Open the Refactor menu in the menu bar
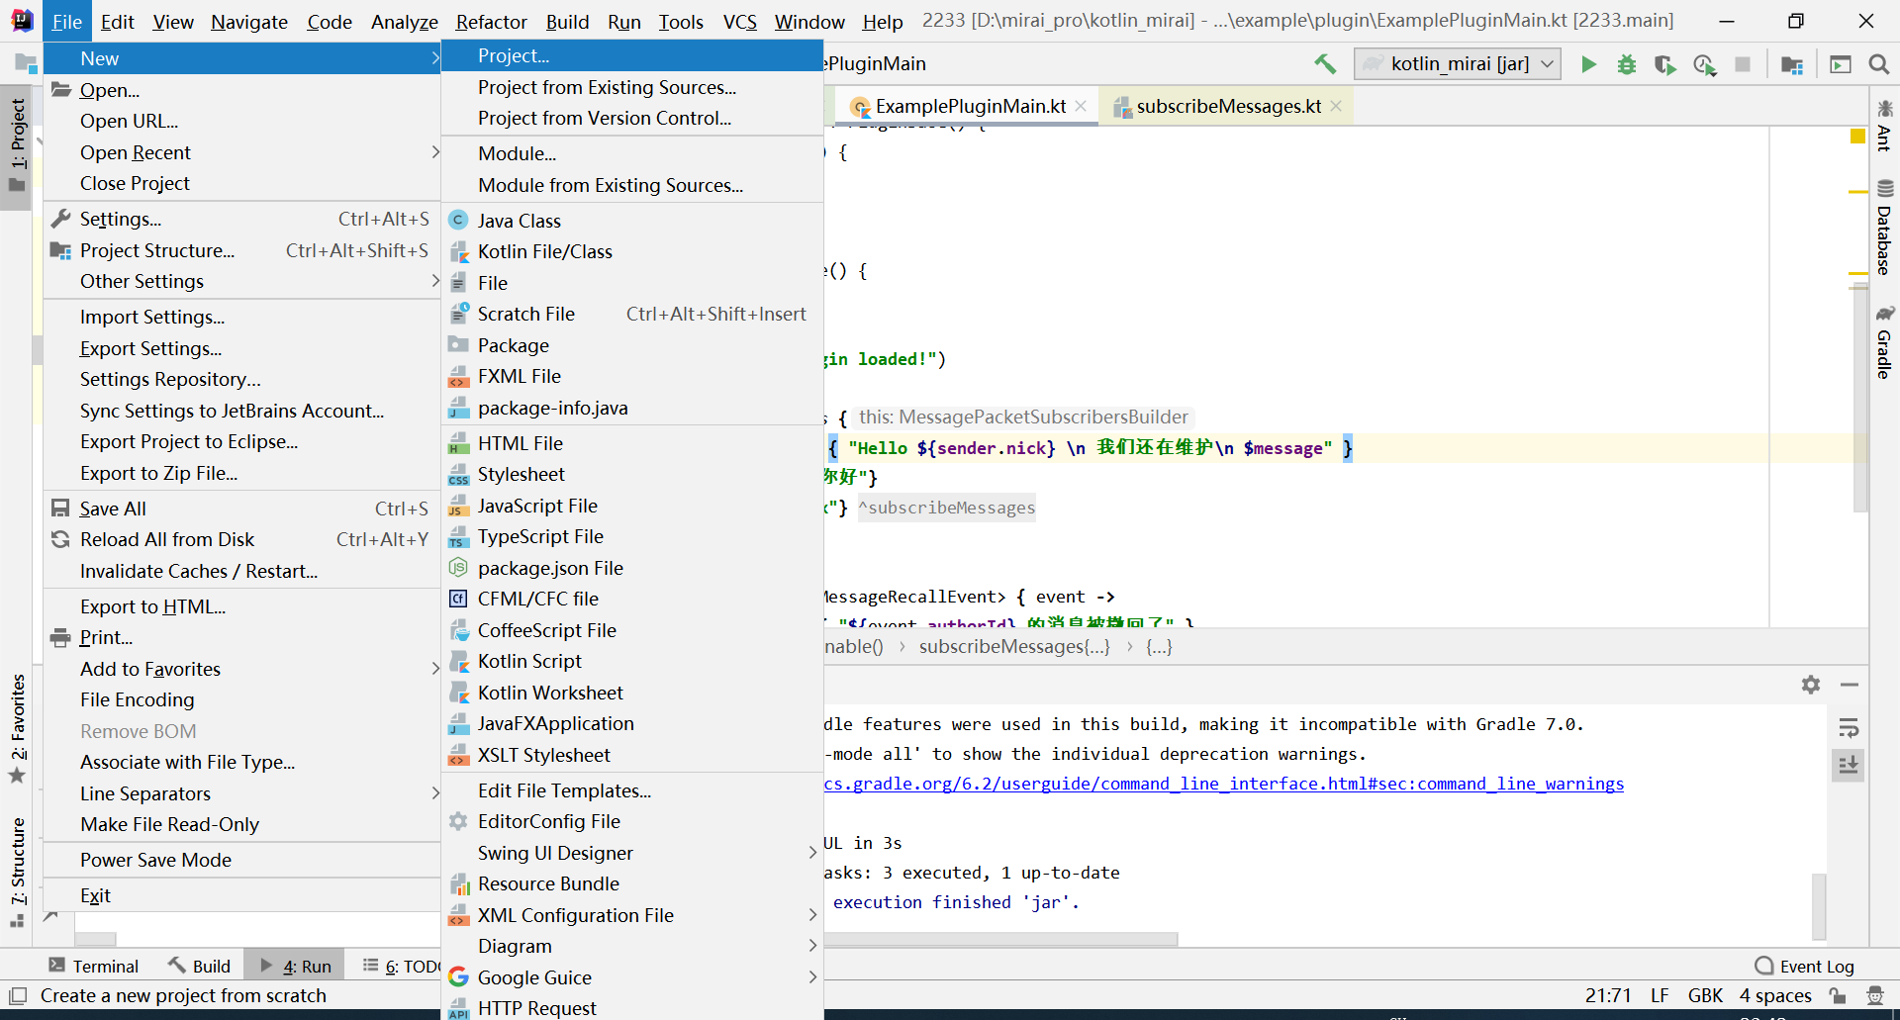Image resolution: width=1900 pixels, height=1020 pixels. (491, 21)
